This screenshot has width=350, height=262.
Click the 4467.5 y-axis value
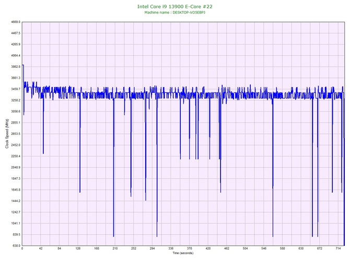16,33
